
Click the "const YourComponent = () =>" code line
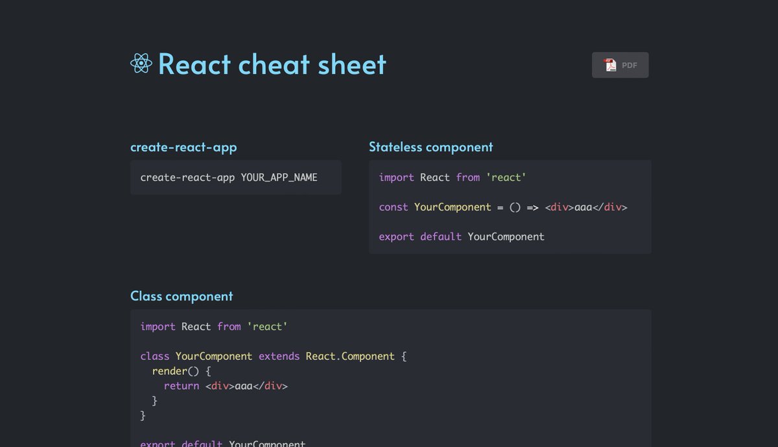pyautogui.click(x=503, y=207)
